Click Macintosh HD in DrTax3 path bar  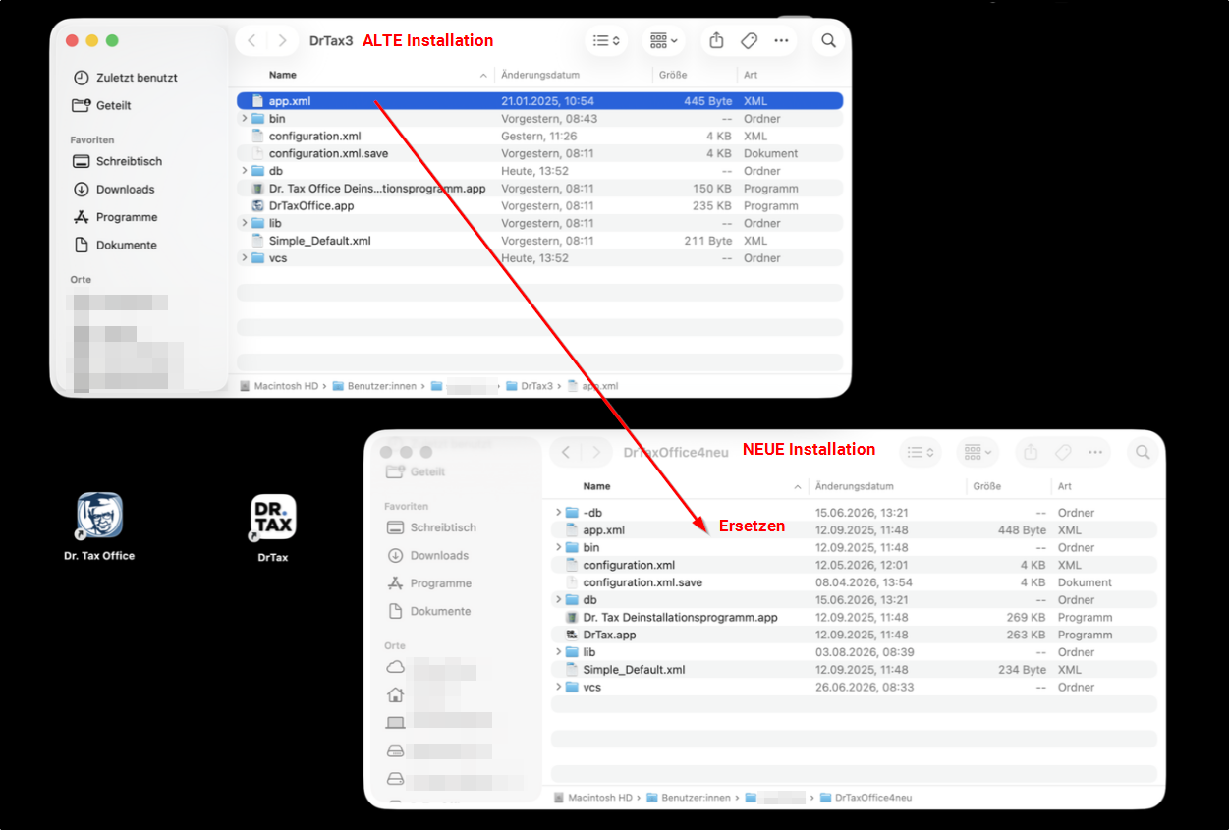[x=279, y=386]
